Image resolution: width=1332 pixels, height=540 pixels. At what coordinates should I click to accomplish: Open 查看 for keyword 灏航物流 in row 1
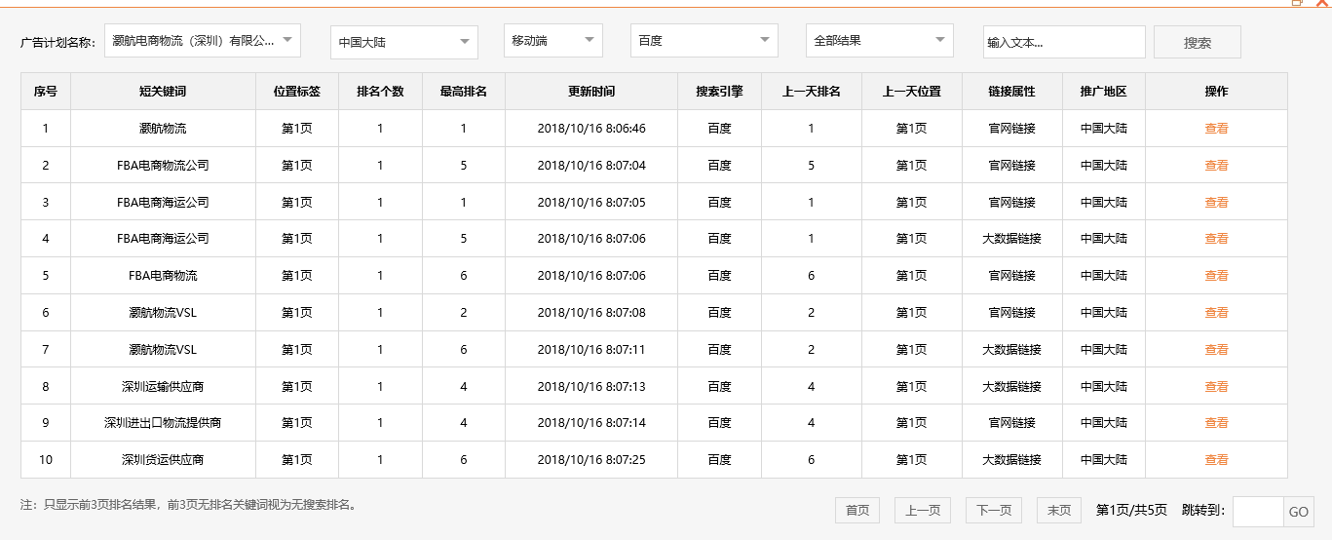pyautogui.click(x=1216, y=129)
